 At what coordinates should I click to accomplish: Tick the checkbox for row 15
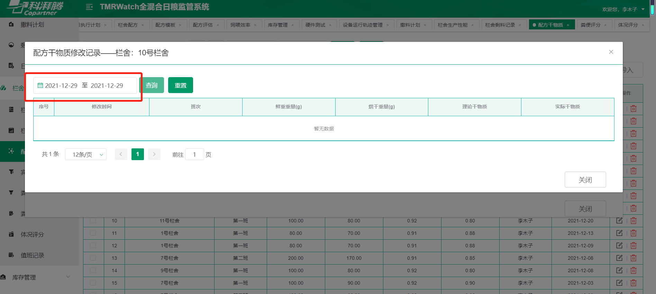[x=93, y=283]
